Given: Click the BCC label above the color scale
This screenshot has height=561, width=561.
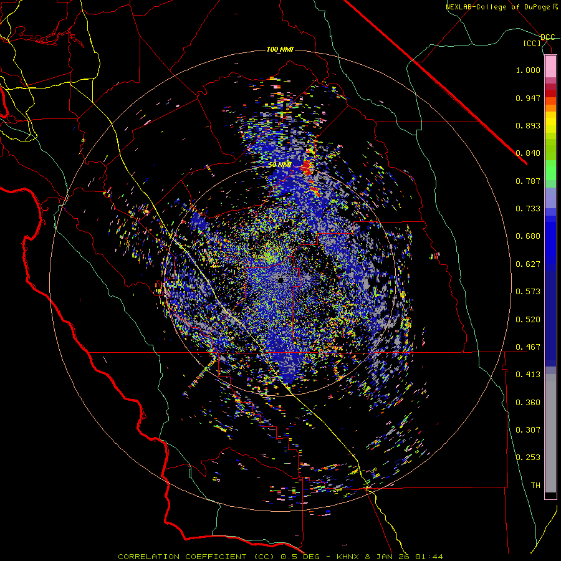Looking at the screenshot, I should 548,37.
